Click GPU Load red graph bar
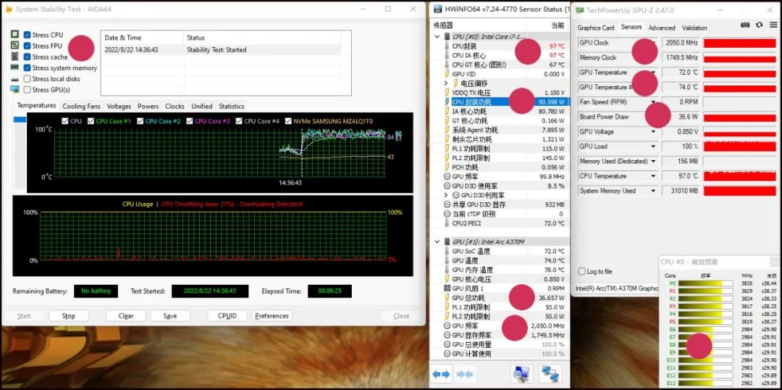Viewport: 782px width, 390px height. (739, 146)
